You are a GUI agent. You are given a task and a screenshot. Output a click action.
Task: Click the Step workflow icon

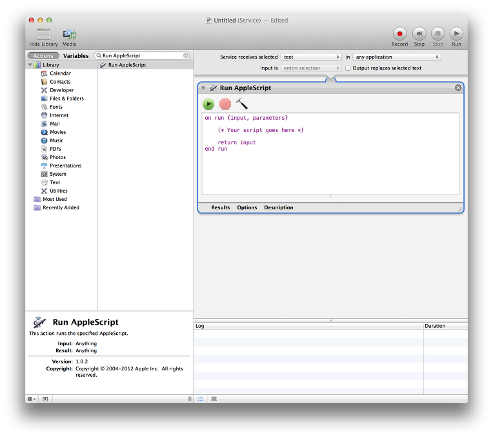(x=419, y=33)
